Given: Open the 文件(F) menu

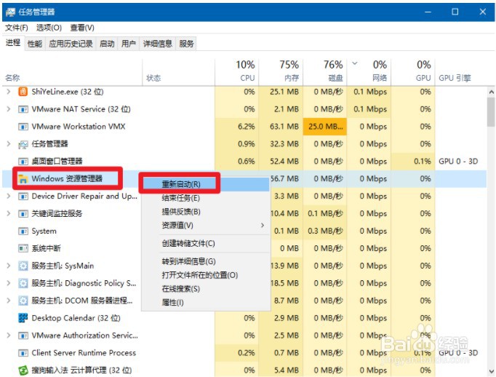Looking at the screenshot, I should tap(17, 28).
